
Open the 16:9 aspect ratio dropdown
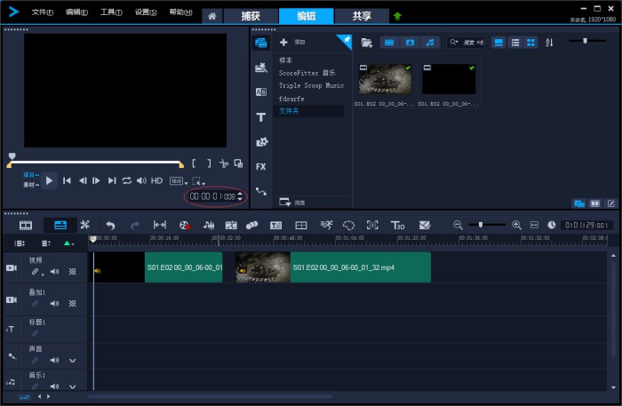tap(177, 180)
